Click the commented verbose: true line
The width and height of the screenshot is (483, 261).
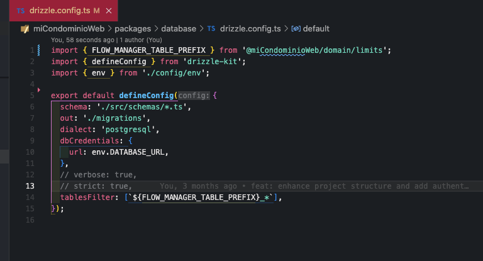(98, 175)
